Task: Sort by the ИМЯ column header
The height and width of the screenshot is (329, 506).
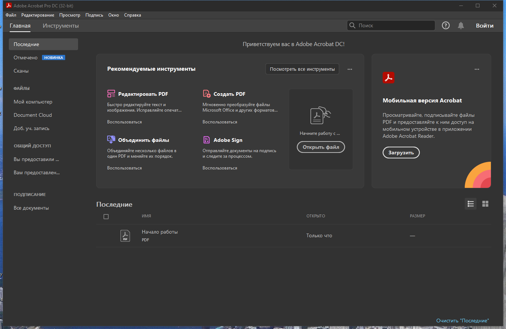Action: click(147, 216)
